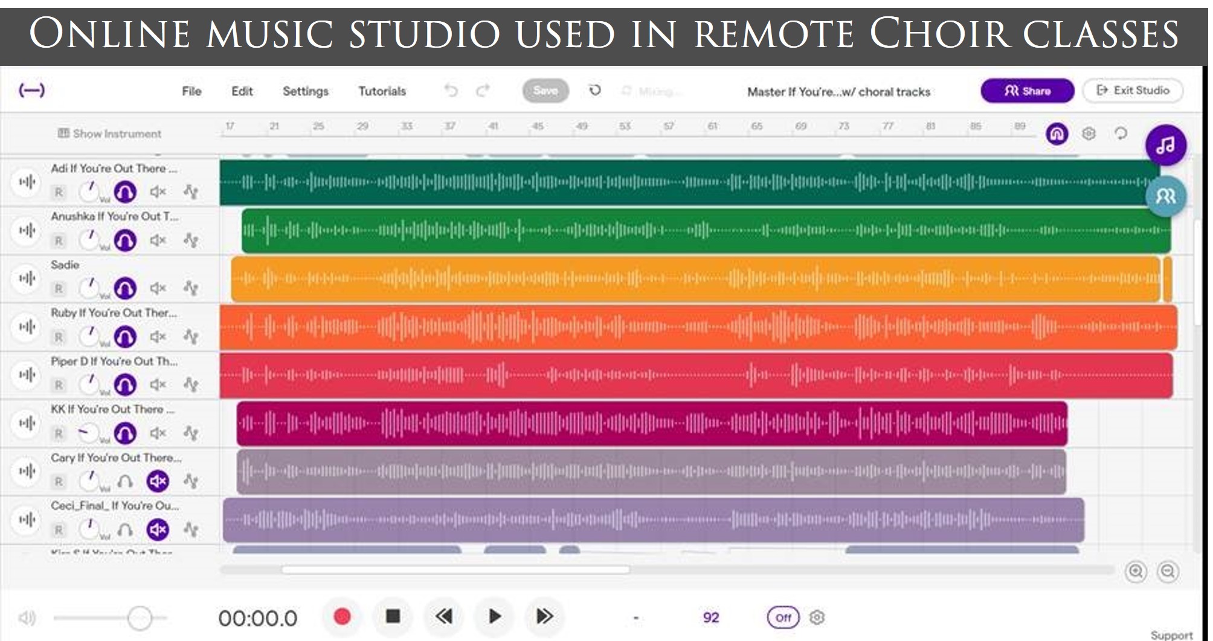Open the Settings menu
The height and width of the screenshot is (641, 1213).
[x=305, y=91]
